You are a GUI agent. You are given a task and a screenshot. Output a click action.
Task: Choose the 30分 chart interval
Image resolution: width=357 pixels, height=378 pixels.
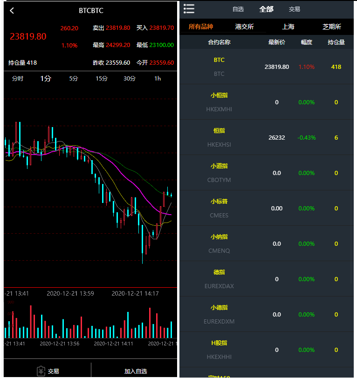pos(130,79)
